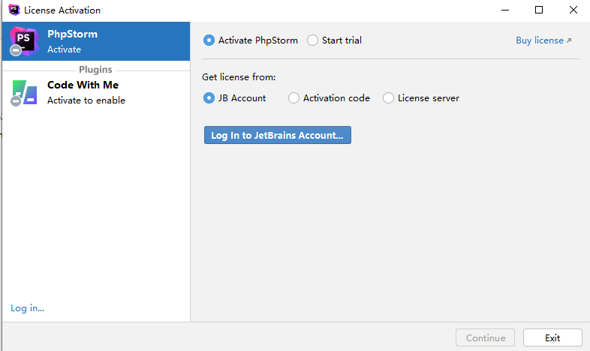The width and height of the screenshot is (590, 351).
Task: Click the Code With Me plugin icon
Action: point(24,91)
